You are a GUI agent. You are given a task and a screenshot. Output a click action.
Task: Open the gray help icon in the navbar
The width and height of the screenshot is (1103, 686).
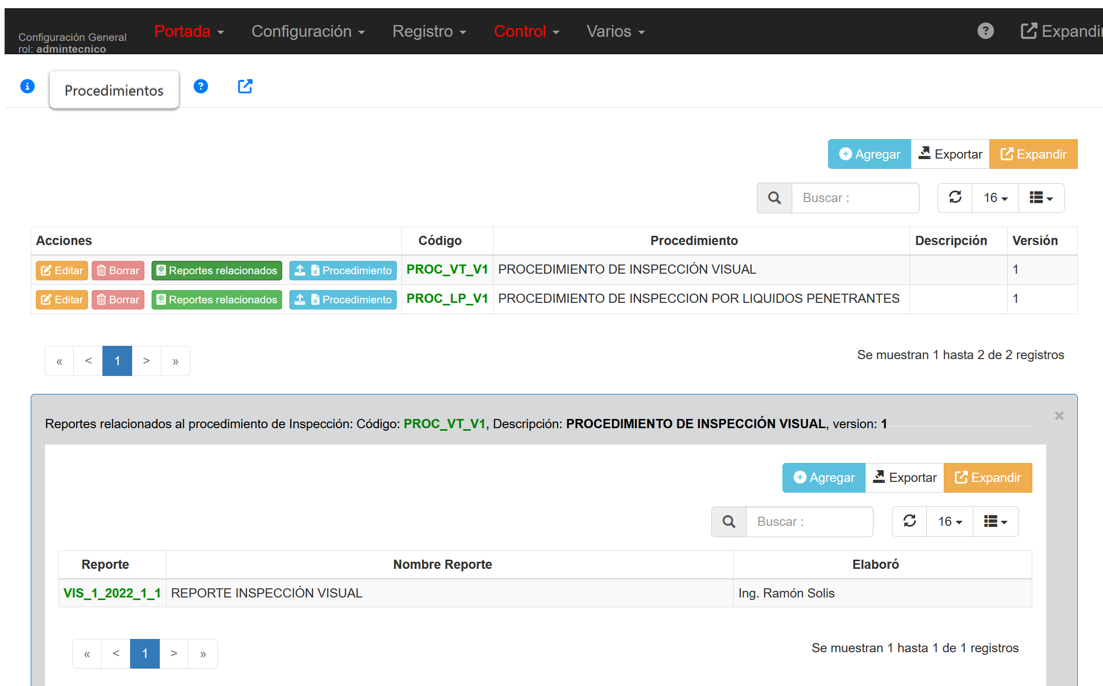[x=985, y=31]
